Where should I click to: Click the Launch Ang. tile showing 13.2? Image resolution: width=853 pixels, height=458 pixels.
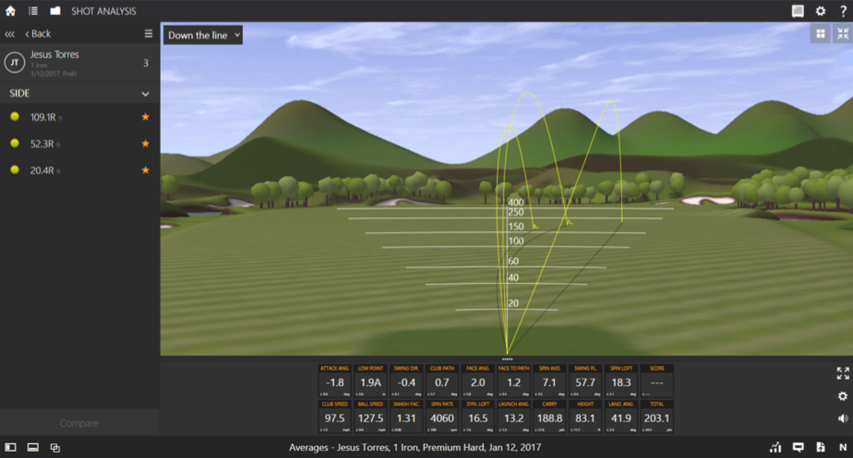click(514, 417)
